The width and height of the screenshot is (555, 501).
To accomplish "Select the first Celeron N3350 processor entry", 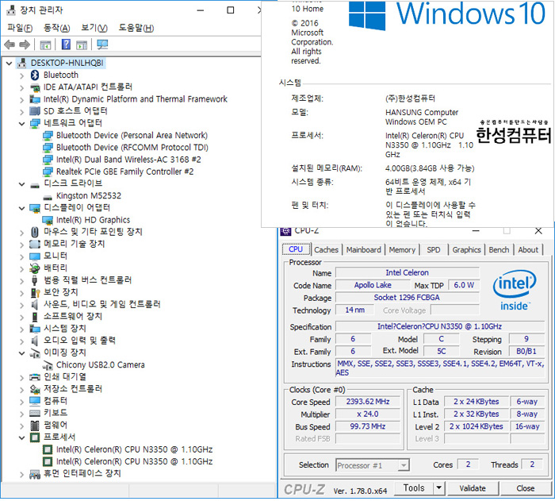I will pos(135,450).
